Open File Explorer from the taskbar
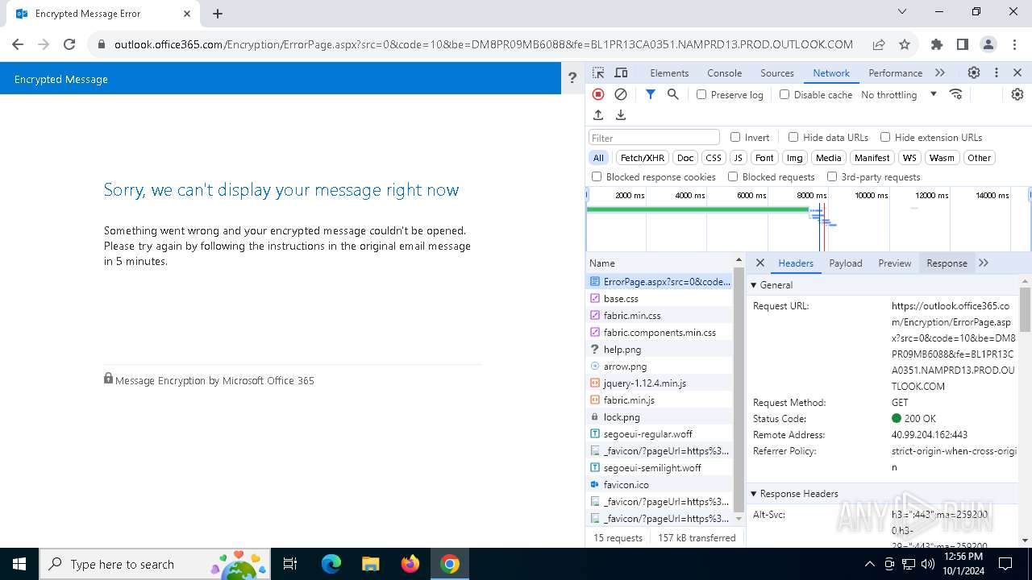 point(370,564)
